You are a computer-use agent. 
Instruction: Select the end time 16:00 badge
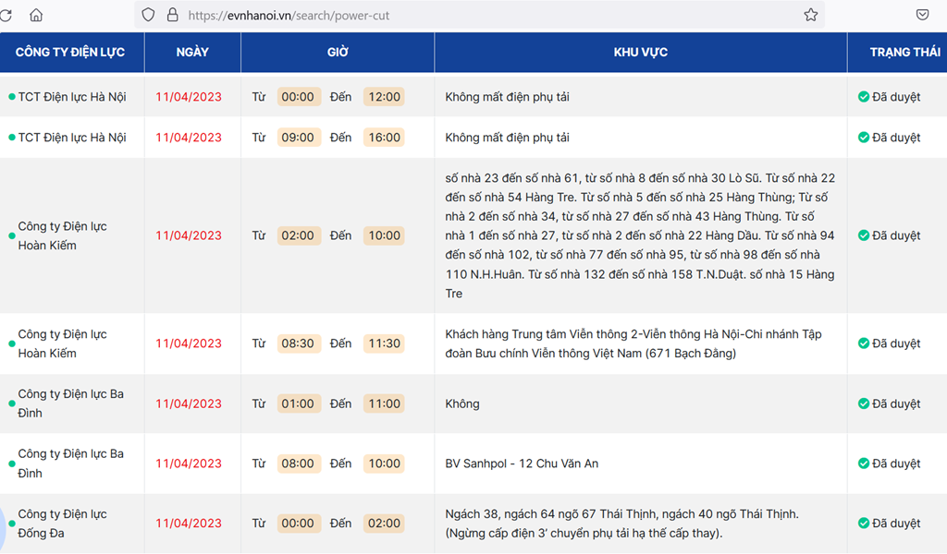pyautogui.click(x=384, y=138)
